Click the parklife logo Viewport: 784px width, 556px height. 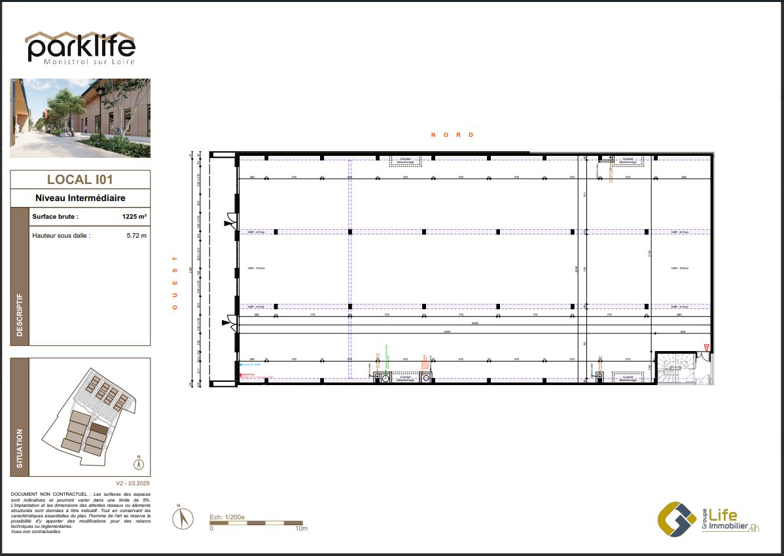(x=80, y=48)
